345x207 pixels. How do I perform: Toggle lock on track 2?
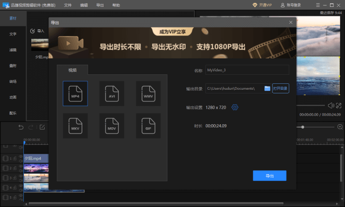click(x=15, y=168)
